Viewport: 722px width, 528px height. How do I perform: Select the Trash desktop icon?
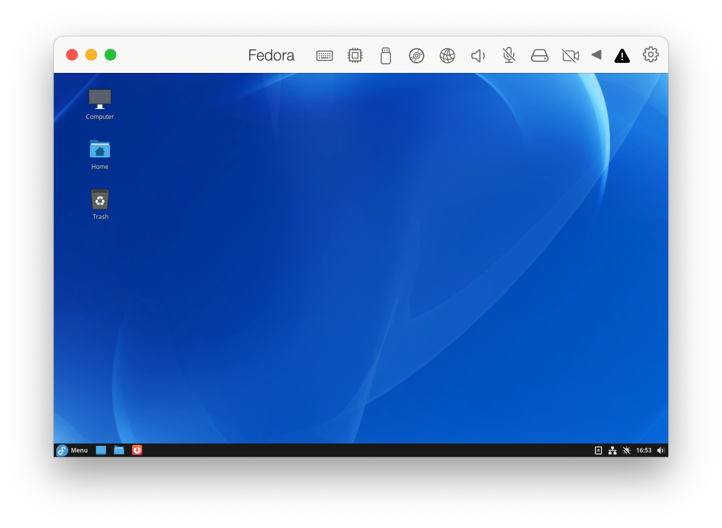pyautogui.click(x=100, y=204)
